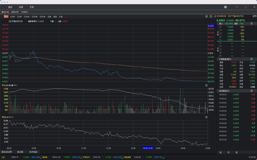Expand the 成交量 indicator dropdown arrow

click(3, 85)
